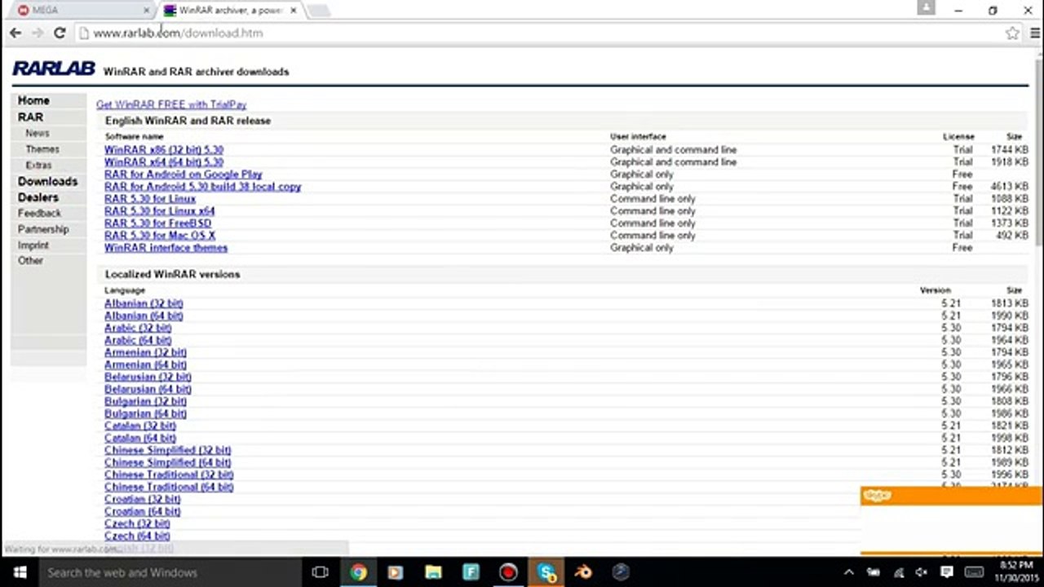Switch to the MEGA tab
The width and height of the screenshot is (1044, 587).
point(82,11)
